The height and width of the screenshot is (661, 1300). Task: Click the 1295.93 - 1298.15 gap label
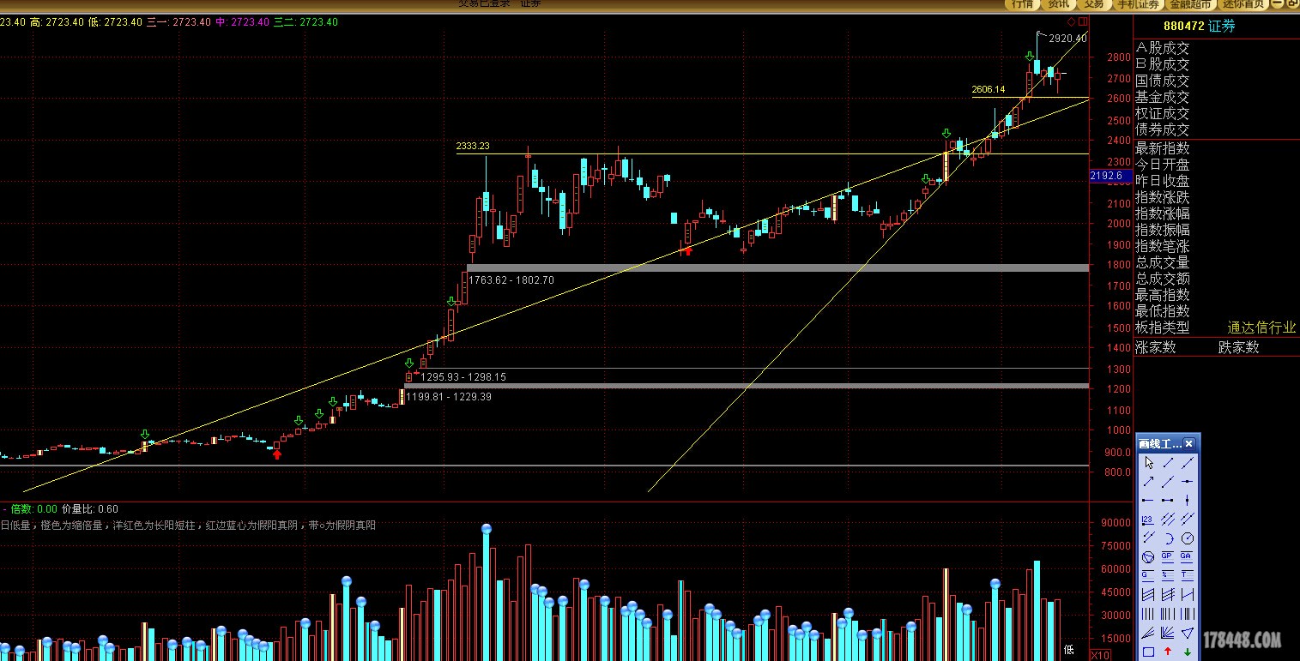[x=463, y=377]
